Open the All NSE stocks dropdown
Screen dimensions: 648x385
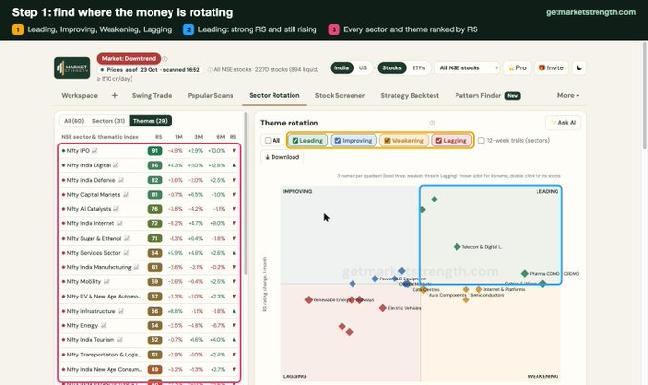(x=467, y=67)
